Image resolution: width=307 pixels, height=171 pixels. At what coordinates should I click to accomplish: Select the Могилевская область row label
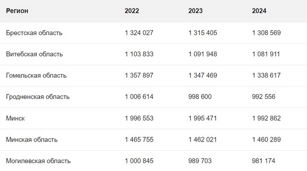click(x=38, y=161)
